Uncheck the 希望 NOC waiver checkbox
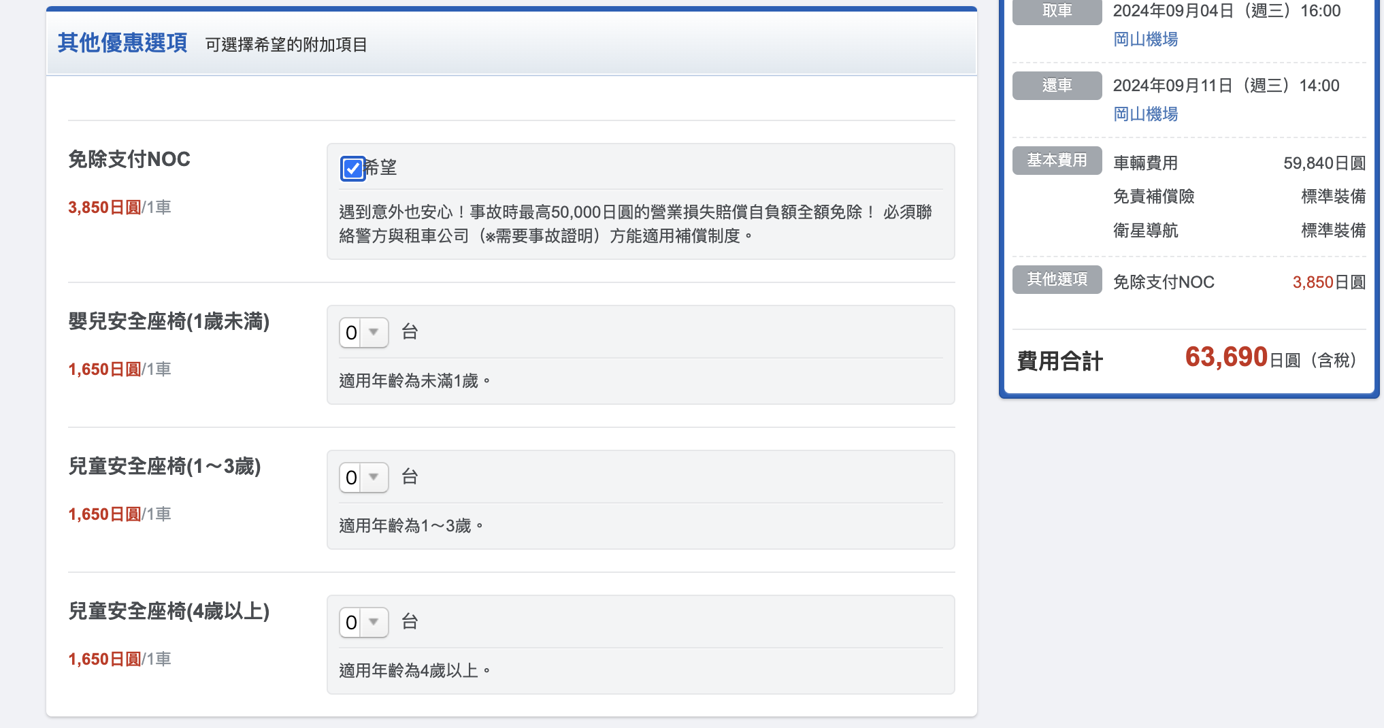 point(352,168)
